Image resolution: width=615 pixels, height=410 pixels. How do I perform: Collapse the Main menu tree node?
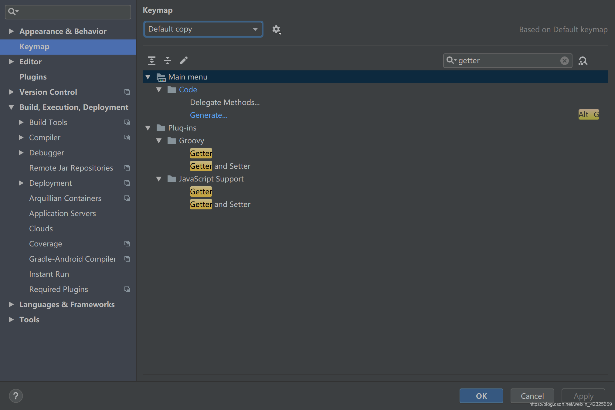pyautogui.click(x=148, y=77)
